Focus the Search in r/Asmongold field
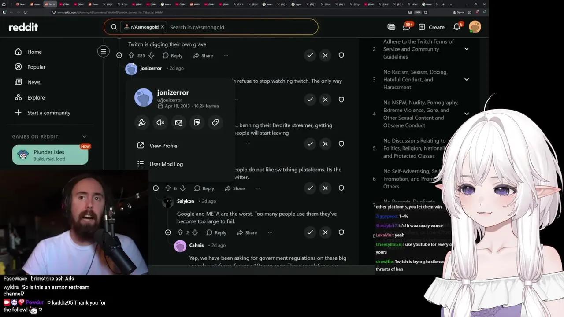This screenshot has width=564, height=317. 241,27
